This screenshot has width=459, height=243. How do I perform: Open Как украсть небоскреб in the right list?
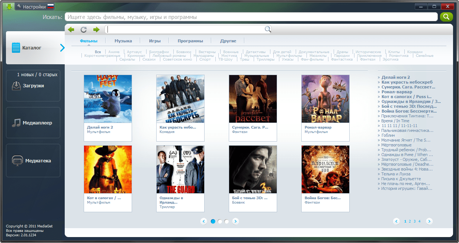407,82
